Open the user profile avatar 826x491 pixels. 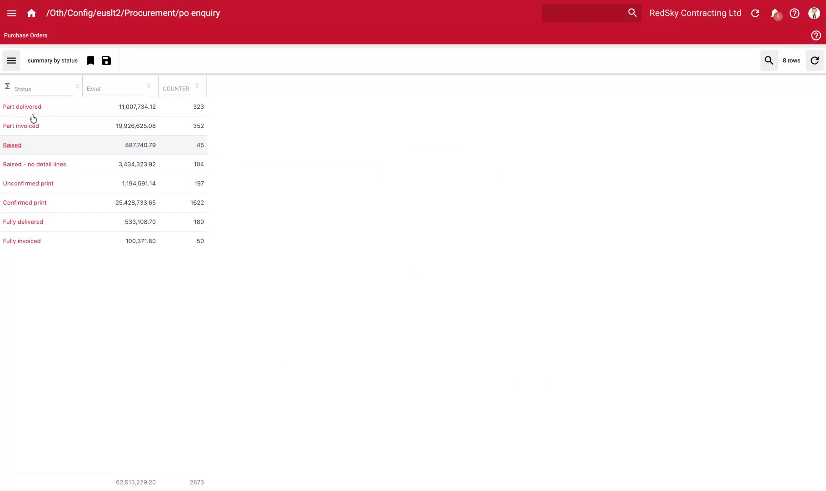[814, 13]
